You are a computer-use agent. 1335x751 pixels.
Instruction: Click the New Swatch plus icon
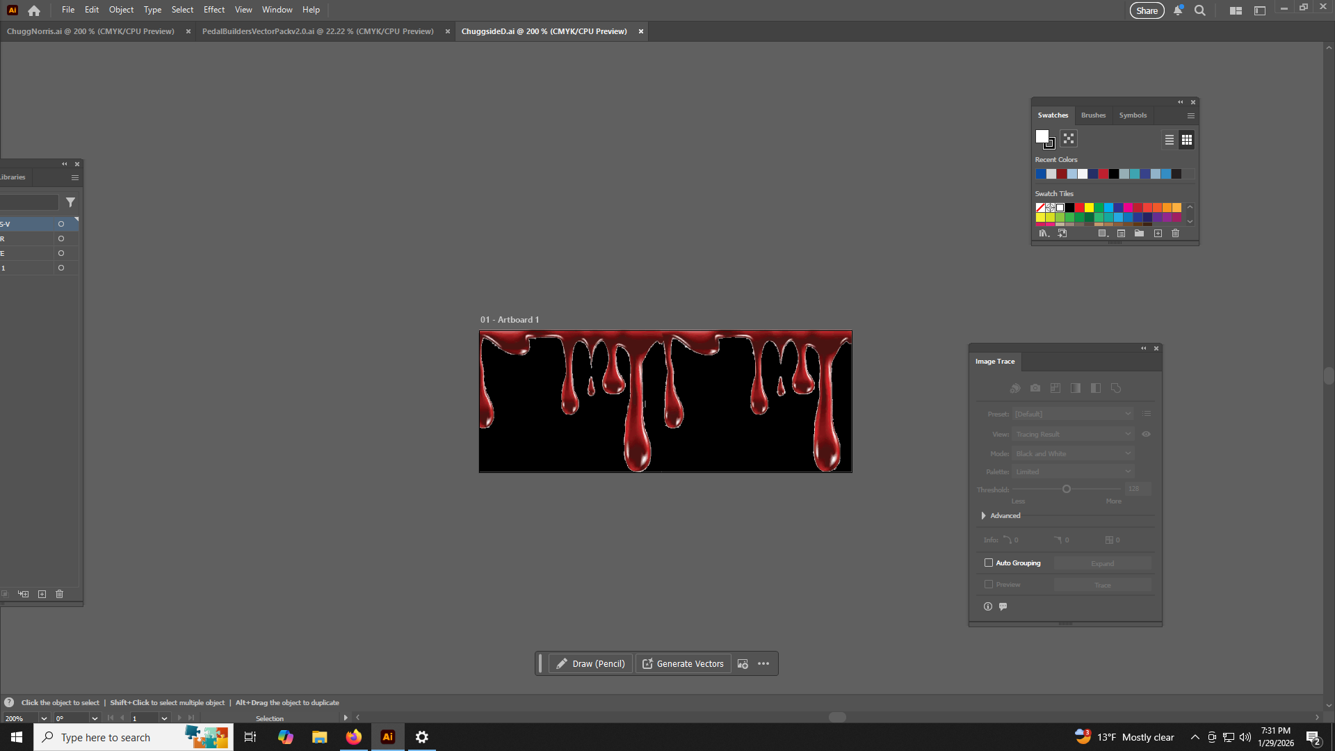(x=1158, y=234)
